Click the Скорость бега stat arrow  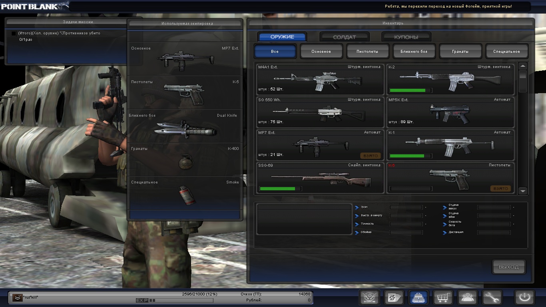445,224
